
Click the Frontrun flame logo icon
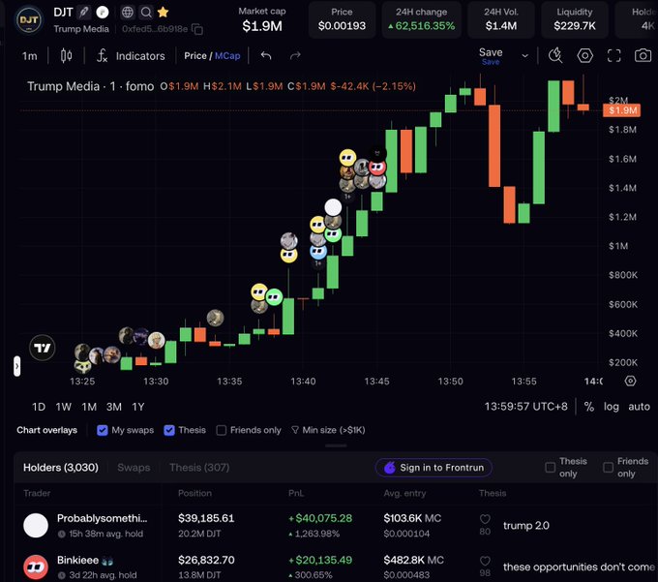390,468
